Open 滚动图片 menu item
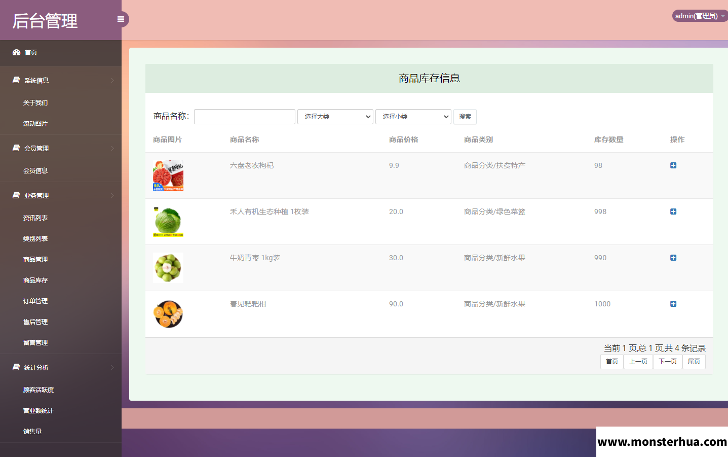This screenshot has height=457, width=728. (35, 123)
